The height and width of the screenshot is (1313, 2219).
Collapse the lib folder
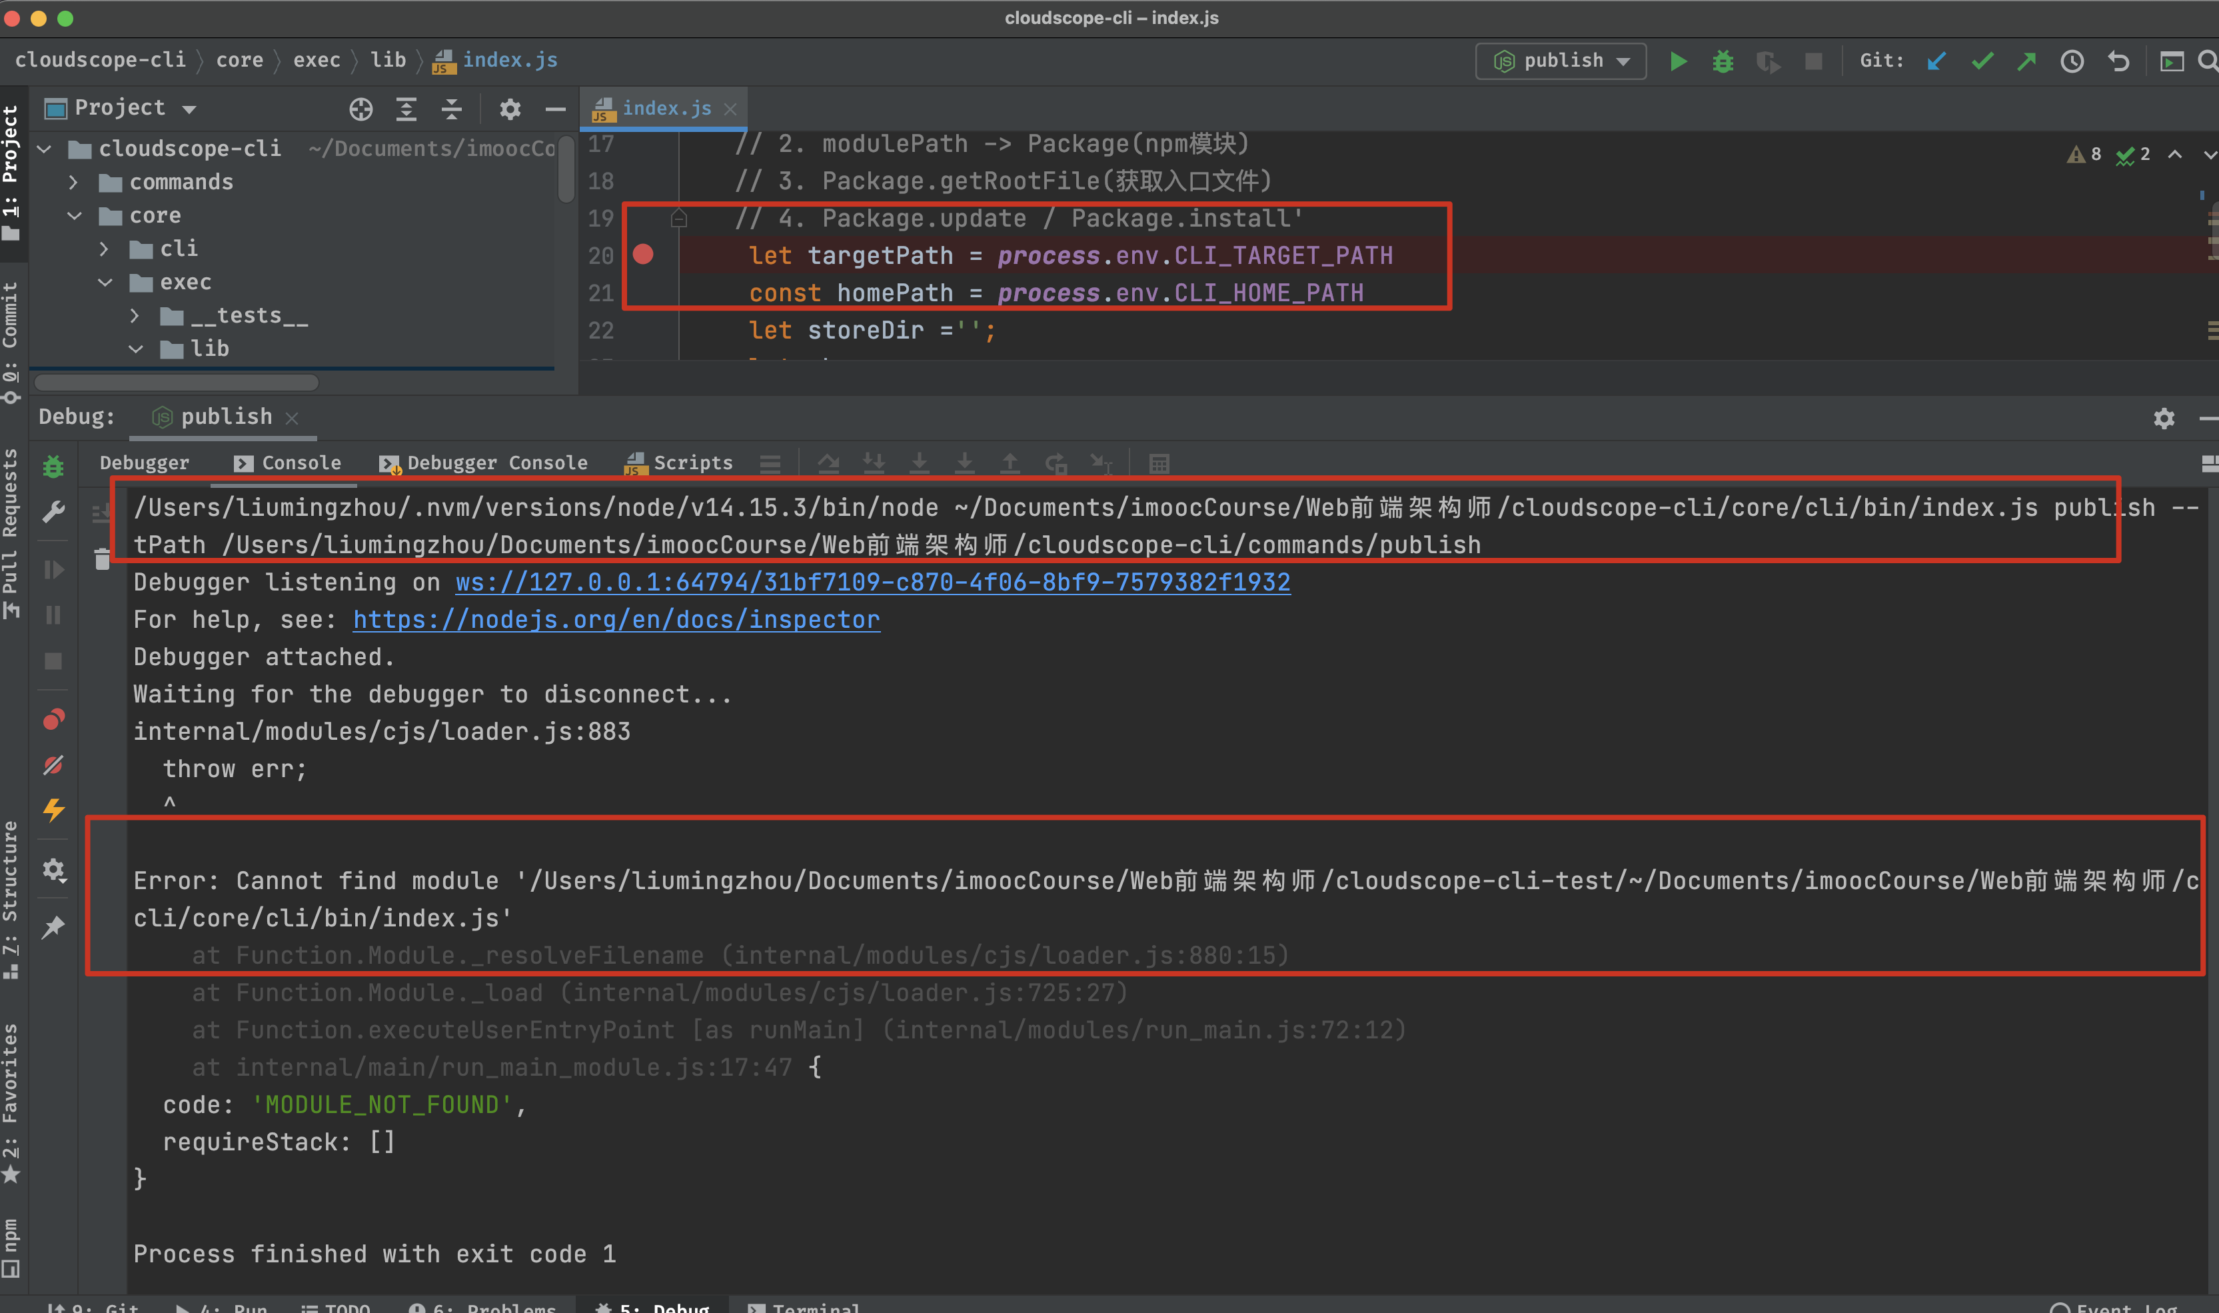tap(135, 349)
